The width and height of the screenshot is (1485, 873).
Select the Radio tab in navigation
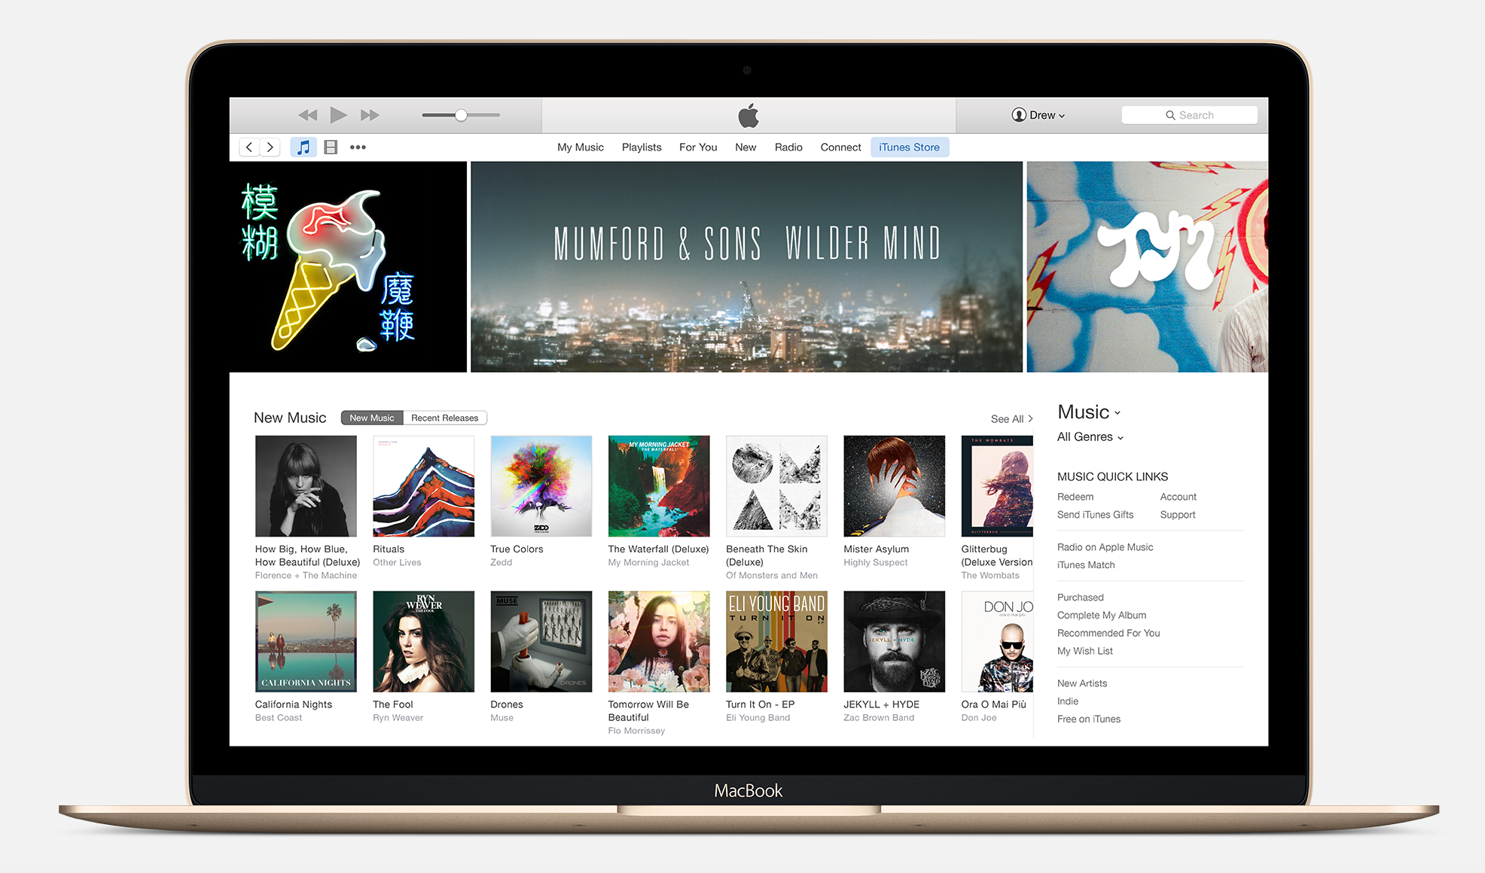click(787, 147)
